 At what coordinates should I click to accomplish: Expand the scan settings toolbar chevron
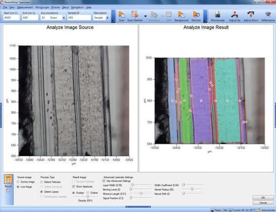113,21
